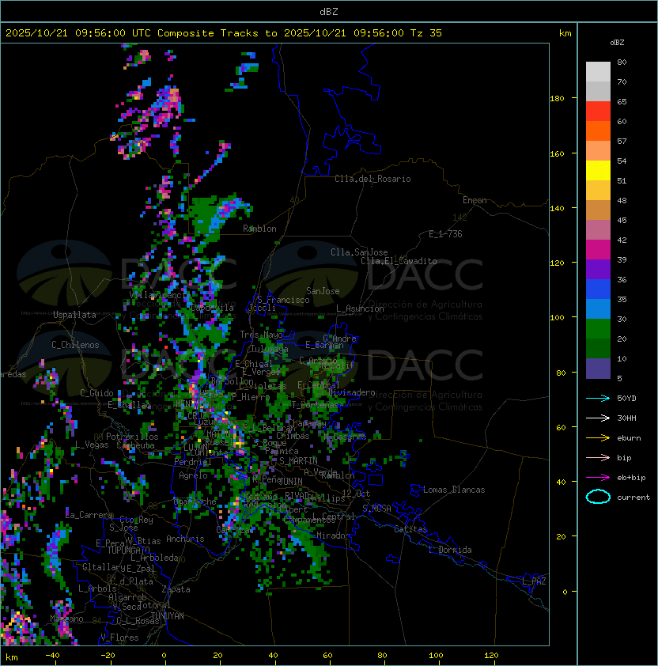Click the 'Potrerillos' map label

click(x=132, y=437)
